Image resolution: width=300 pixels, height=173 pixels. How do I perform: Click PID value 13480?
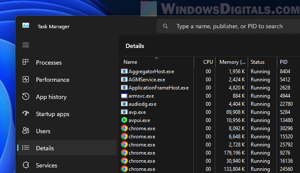[x=286, y=120]
